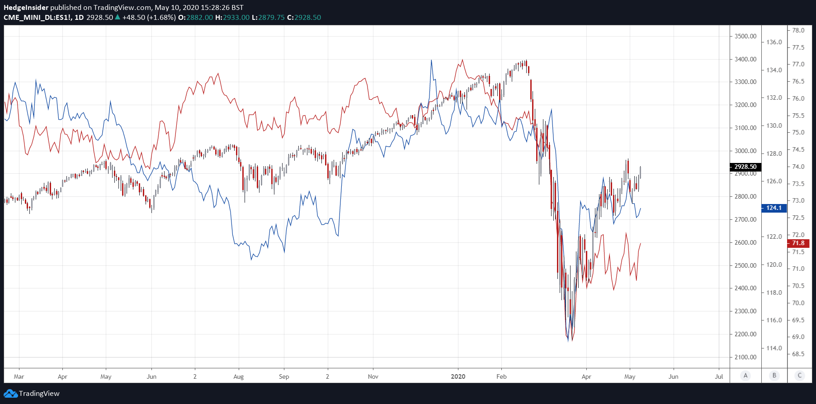Viewport: 816px width, 404px height.
Task: Select the 'B' price scale button
Action: click(774, 375)
